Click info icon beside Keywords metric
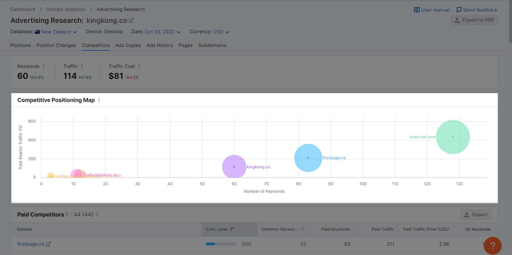This screenshot has height=255, width=512. [44, 66]
